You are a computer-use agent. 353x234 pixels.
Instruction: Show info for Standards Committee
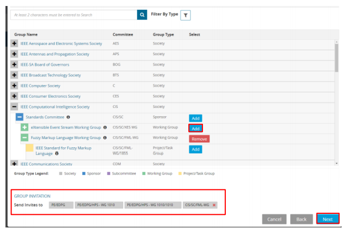[x=68, y=117]
